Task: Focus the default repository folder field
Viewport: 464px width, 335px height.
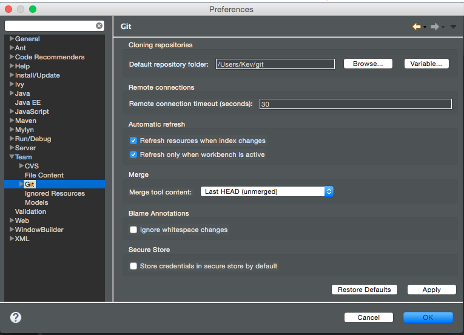Action: 275,64
